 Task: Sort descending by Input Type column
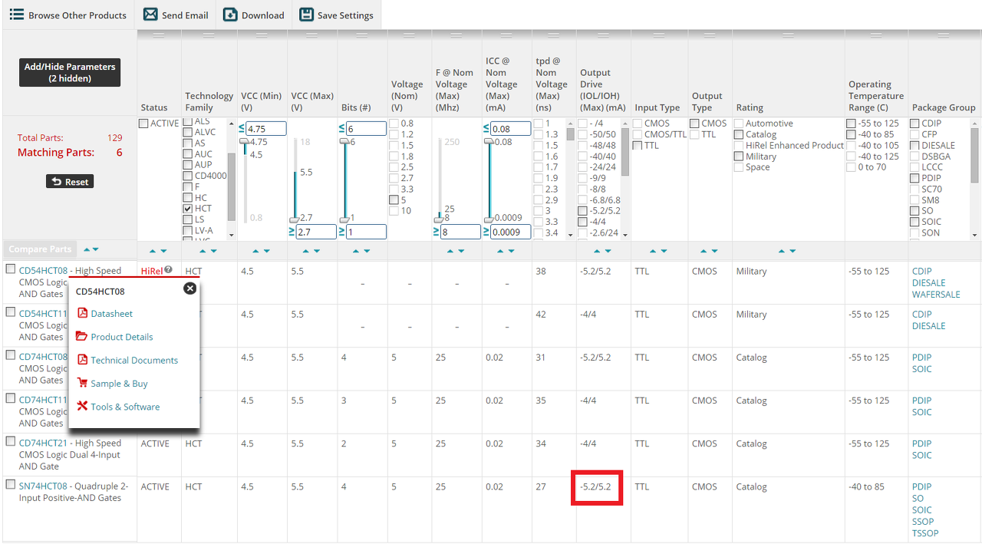(x=663, y=251)
